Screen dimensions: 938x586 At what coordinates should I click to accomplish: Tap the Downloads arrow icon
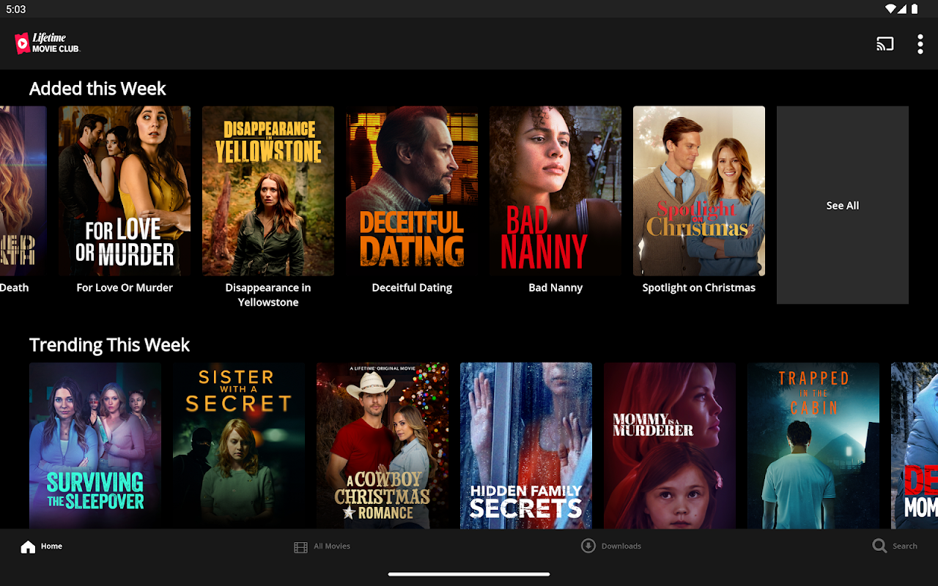[588, 546]
